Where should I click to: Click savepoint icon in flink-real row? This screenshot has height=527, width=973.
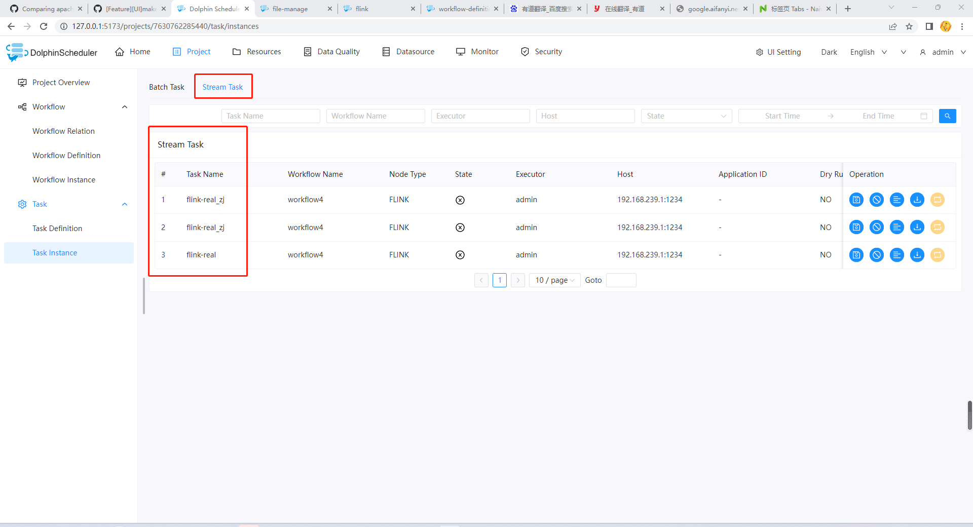[x=856, y=255]
